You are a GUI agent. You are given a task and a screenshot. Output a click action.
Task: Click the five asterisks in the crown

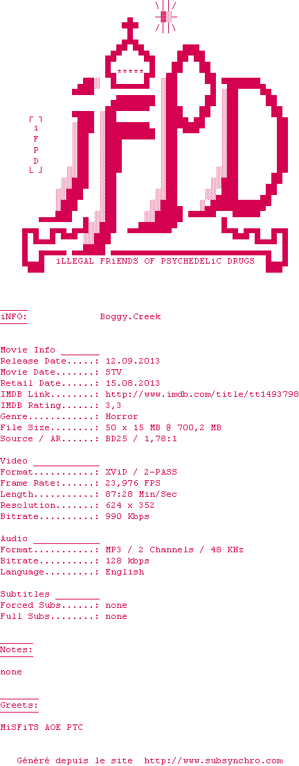[x=131, y=71]
